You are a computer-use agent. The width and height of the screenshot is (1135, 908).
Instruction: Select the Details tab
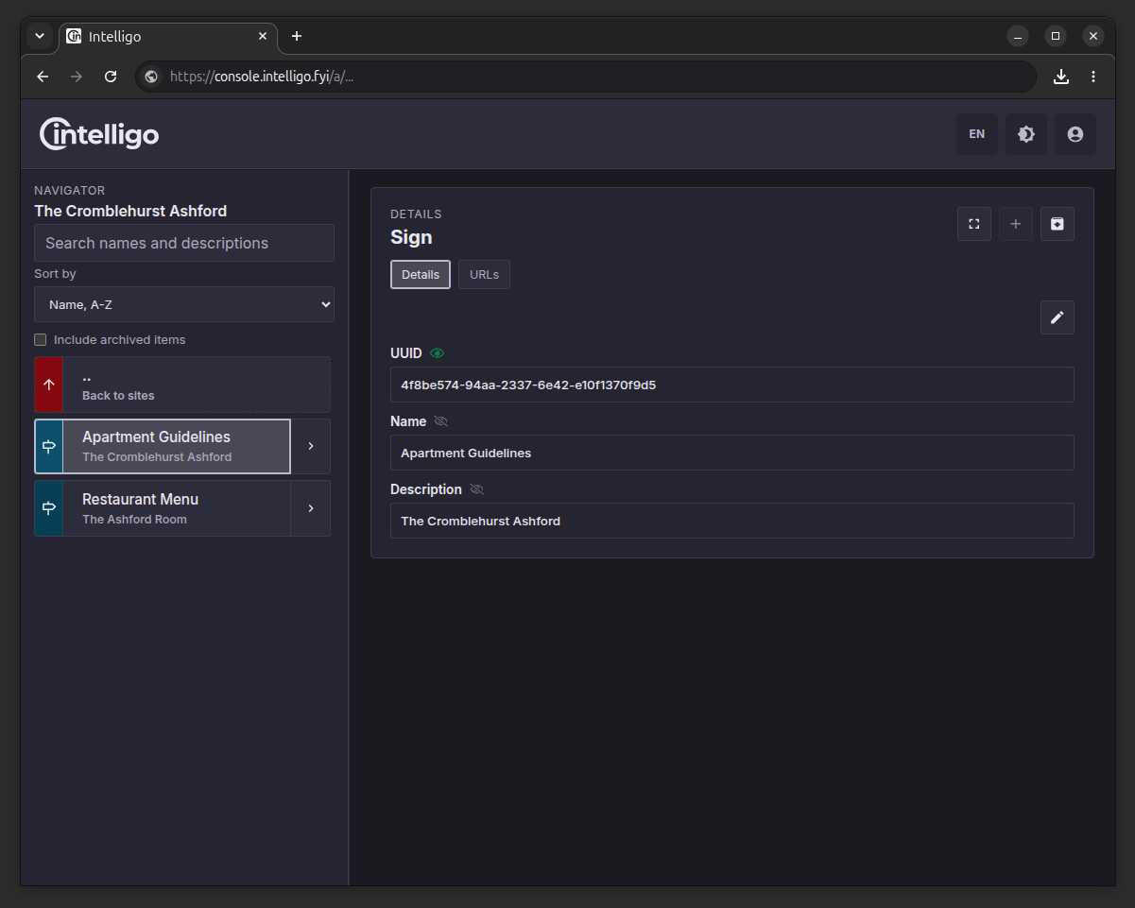pyautogui.click(x=421, y=275)
